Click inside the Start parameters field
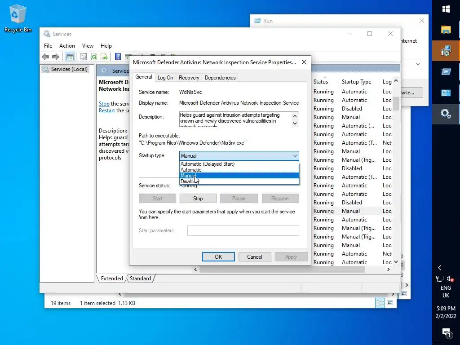Viewport: 460px width, 345px height. coord(243,230)
